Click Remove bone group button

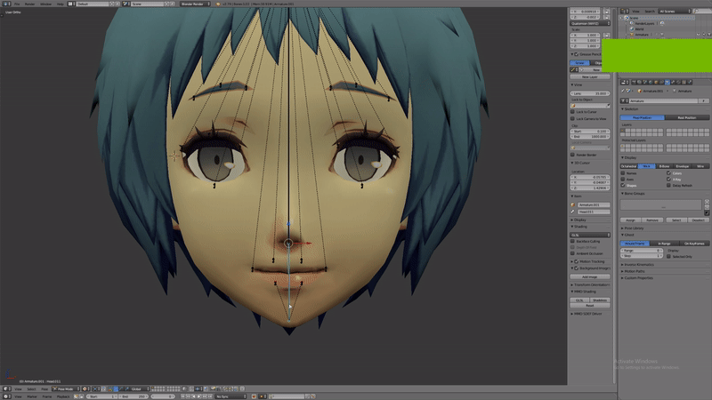[x=652, y=220]
